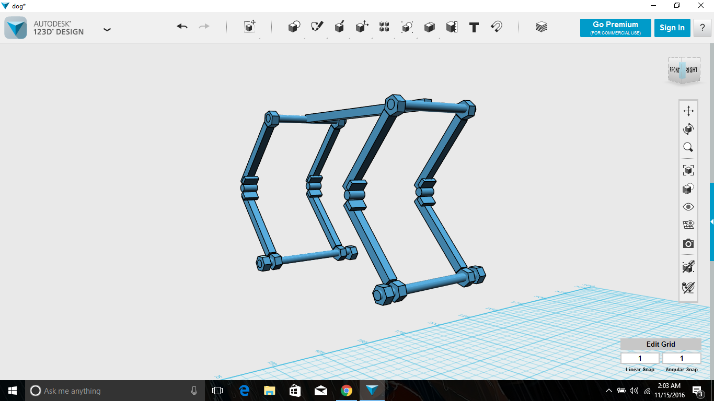
Task: Select the Pan navigation tool
Action: (688, 111)
